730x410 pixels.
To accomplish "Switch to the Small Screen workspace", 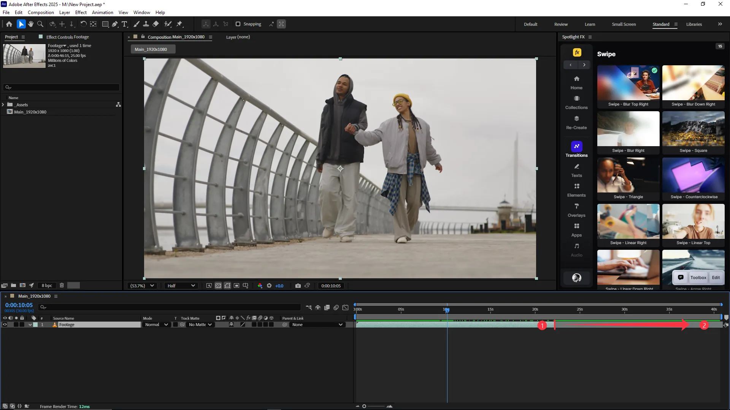I will [624, 24].
